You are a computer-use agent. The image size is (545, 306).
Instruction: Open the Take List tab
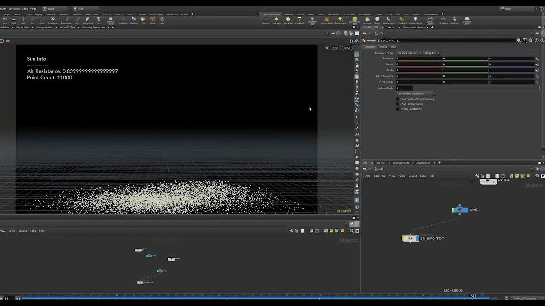tap(391, 27)
